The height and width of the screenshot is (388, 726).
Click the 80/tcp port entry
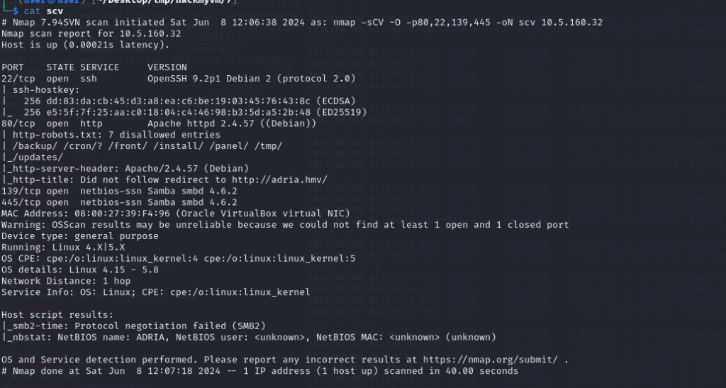(x=18, y=123)
